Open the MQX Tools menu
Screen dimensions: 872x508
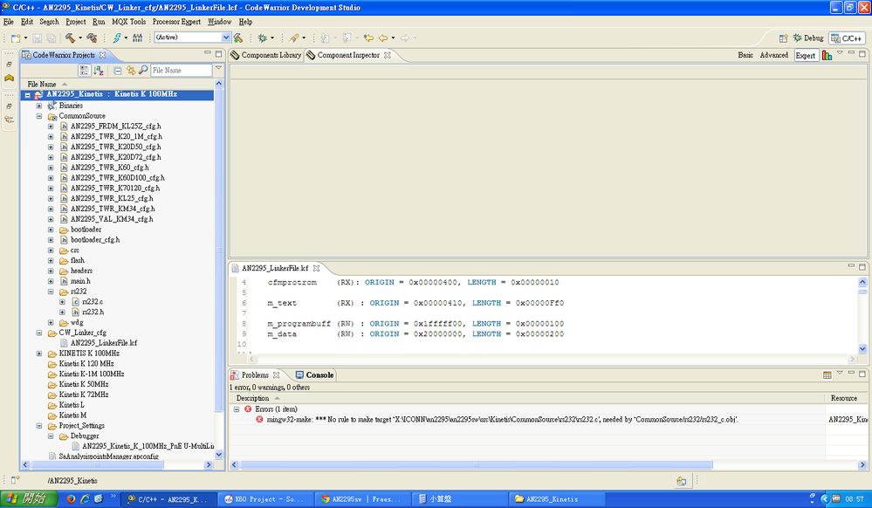click(x=128, y=22)
